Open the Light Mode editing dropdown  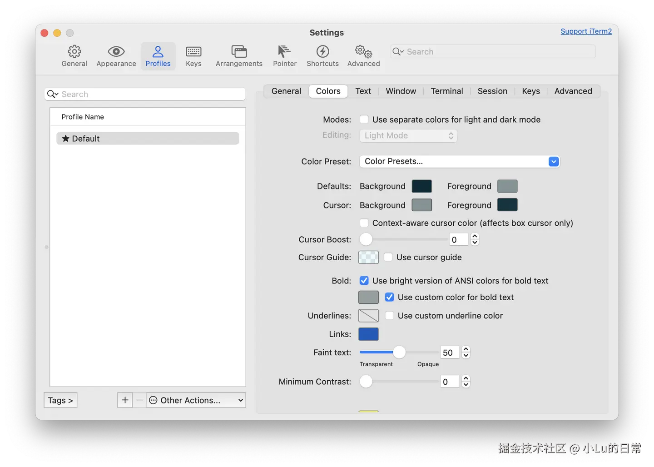[408, 135]
